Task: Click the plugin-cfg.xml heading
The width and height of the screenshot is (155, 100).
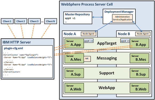Action: [13, 48]
